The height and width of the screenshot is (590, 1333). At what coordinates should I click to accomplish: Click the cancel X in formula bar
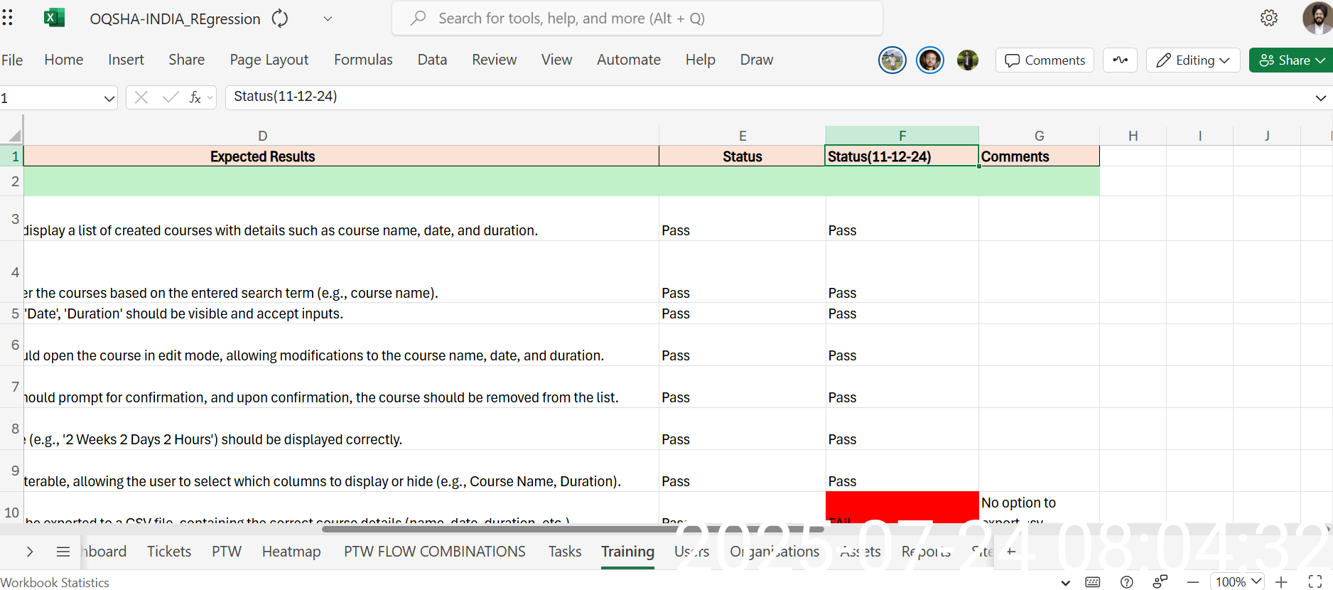(x=141, y=97)
